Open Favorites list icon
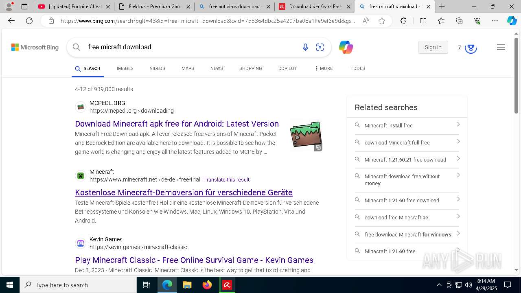 click(x=441, y=21)
